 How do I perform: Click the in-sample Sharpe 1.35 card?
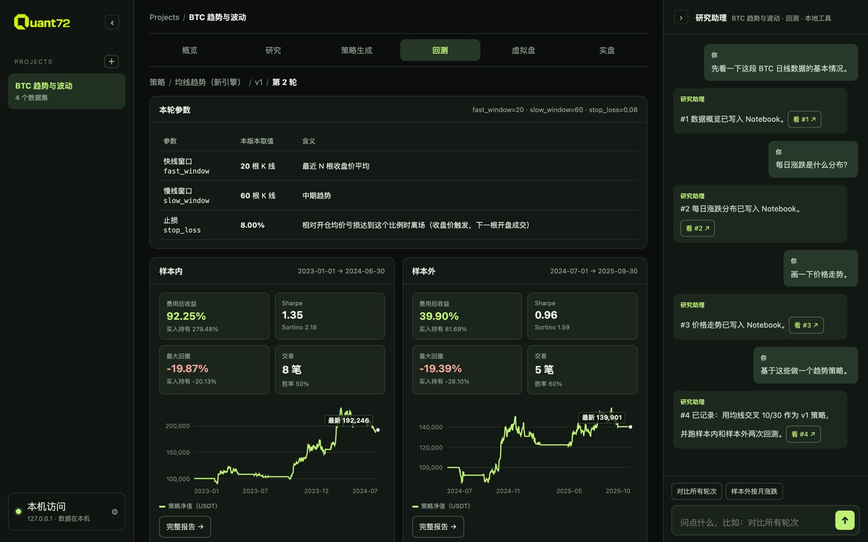[330, 316]
